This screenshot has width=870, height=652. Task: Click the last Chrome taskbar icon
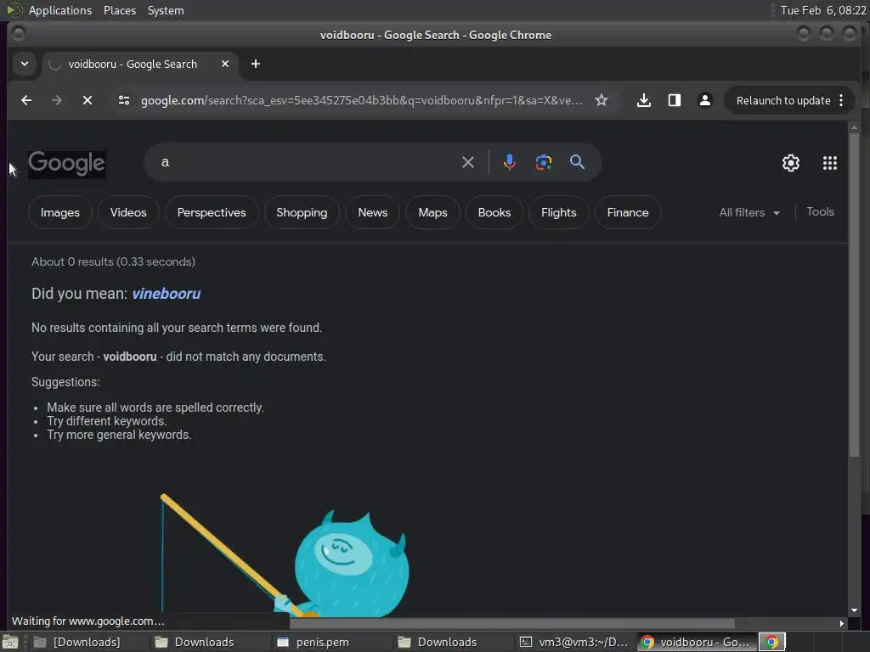click(x=771, y=642)
